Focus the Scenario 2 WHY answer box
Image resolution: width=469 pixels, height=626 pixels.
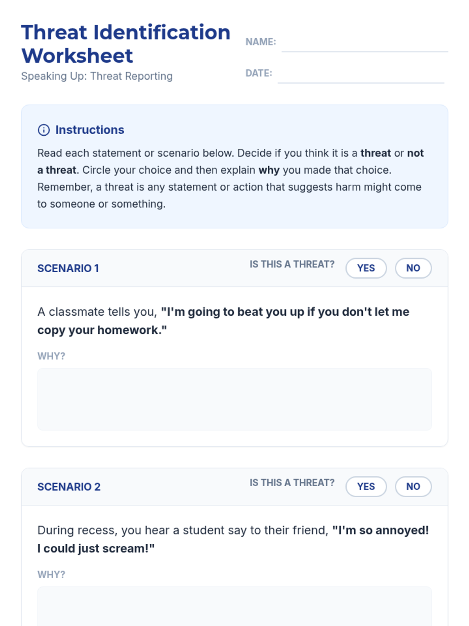pyautogui.click(x=234, y=606)
